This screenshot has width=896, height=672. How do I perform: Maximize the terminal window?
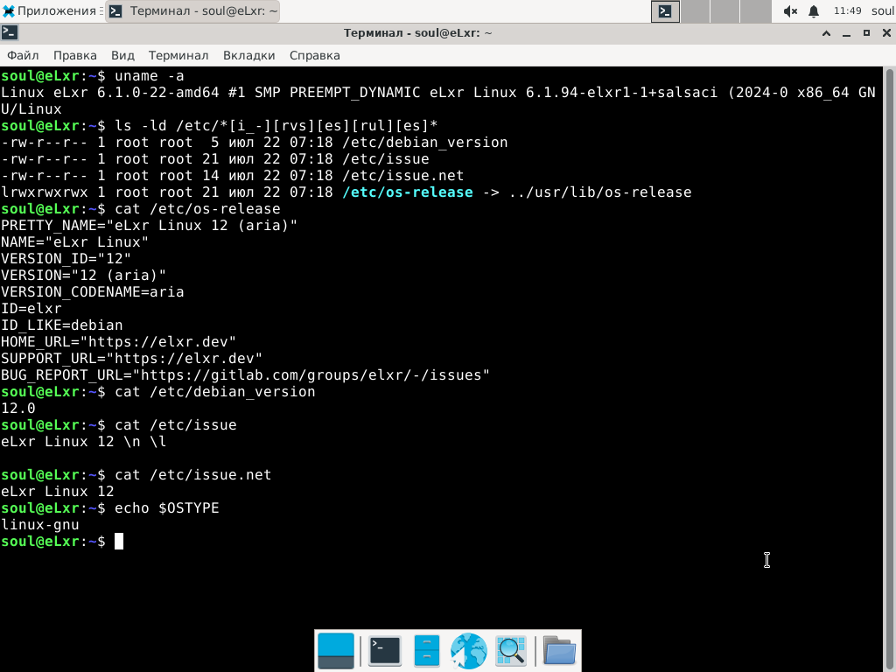pyautogui.click(x=866, y=33)
